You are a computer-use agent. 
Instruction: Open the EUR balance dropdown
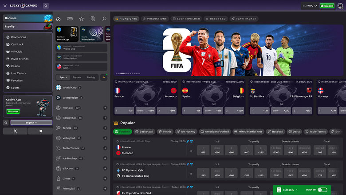tap(310, 6)
